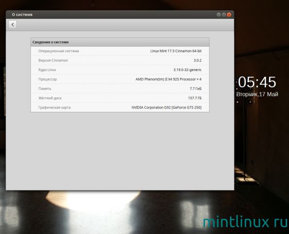Select the 3.0.2 version value
289x234 pixels.
click(x=198, y=60)
